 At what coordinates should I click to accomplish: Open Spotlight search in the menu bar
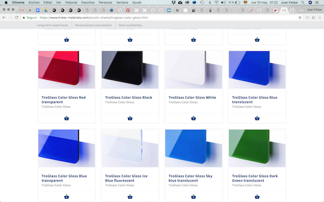303,2
